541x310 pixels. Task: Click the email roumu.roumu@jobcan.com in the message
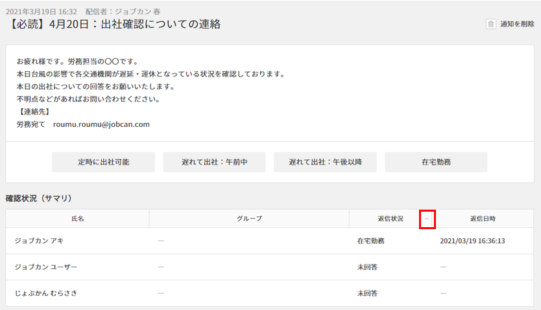[101, 124]
